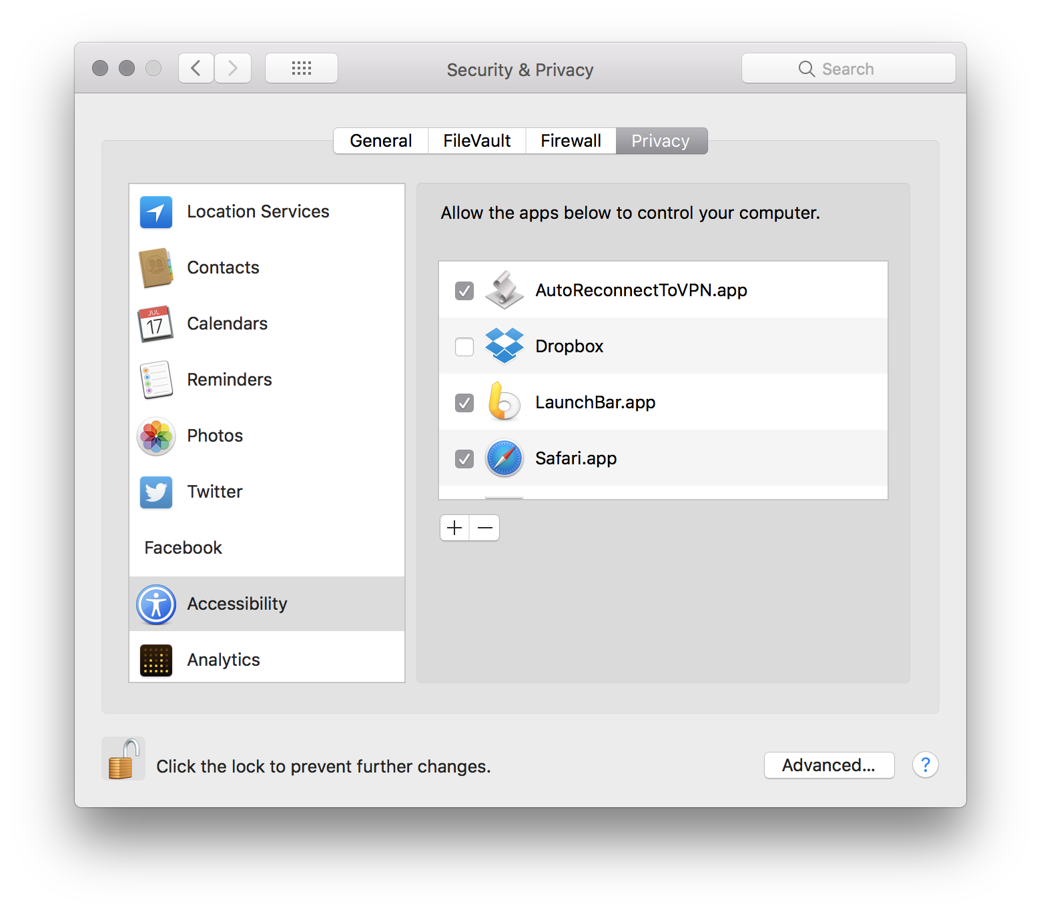Switch to the FileVault tab

pyautogui.click(x=477, y=141)
